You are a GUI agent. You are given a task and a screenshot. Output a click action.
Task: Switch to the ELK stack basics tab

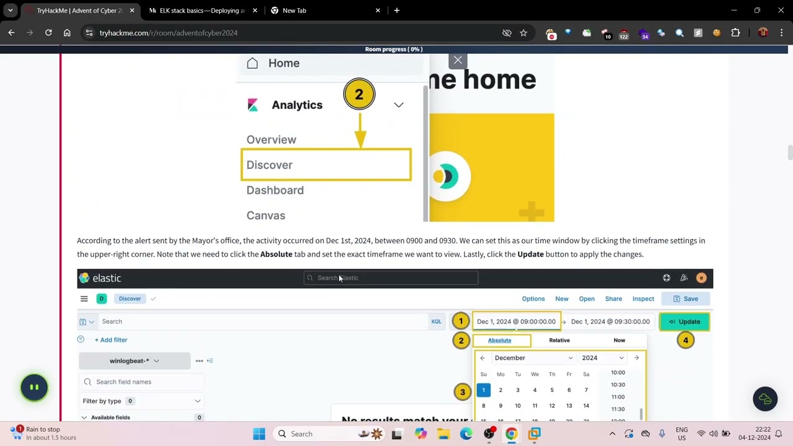203,11
